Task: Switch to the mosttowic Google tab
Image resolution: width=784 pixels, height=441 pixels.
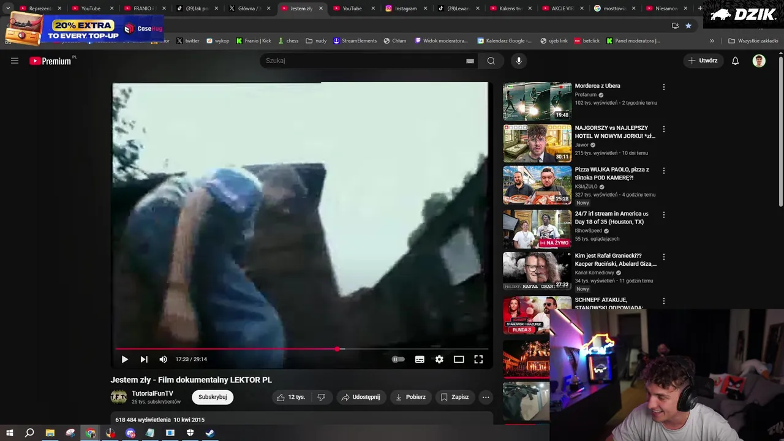Action: [x=614, y=9]
